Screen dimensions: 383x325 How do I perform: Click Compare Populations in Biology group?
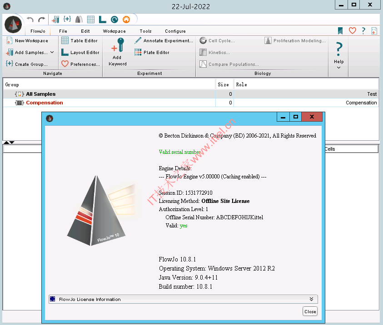[x=229, y=64]
